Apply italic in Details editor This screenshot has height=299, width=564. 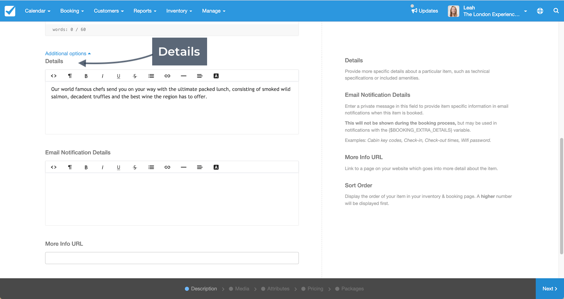pos(102,76)
